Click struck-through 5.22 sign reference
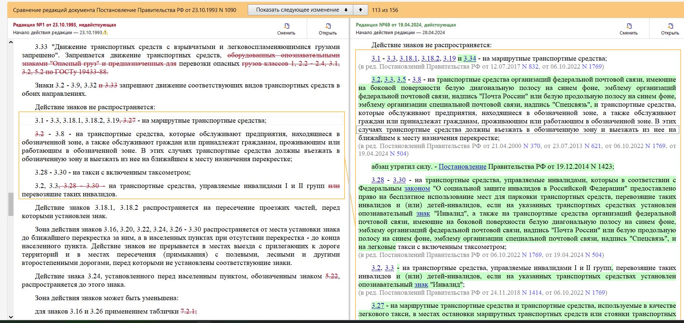 (331, 276)
